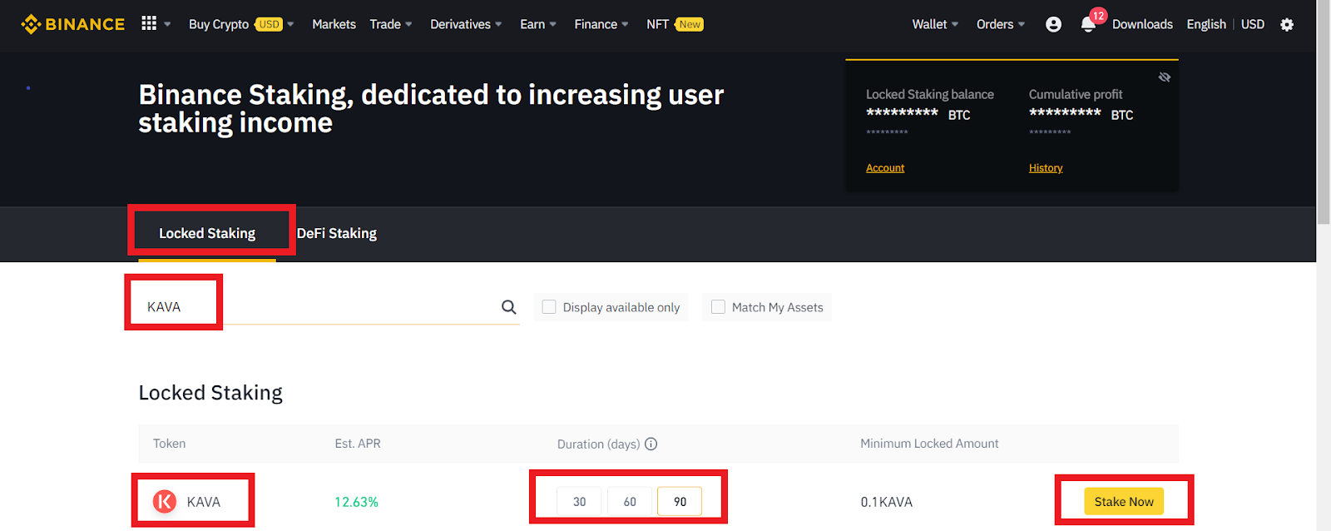Enable Match My Assets checkbox
Image resolution: width=1331 pixels, height=531 pixels.
tap(718, 307)
